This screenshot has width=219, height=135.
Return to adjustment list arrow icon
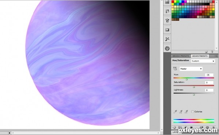[174, 127]
